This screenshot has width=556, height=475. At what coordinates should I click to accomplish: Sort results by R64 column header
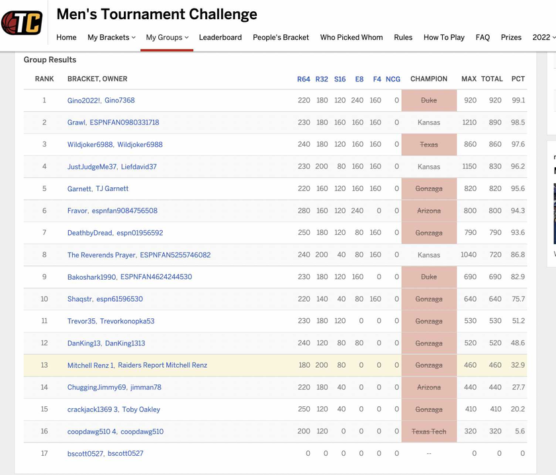(x=304, y=79)
